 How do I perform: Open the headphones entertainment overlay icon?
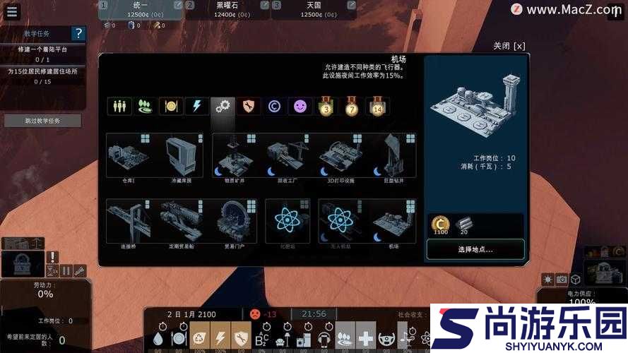[324, 339]
